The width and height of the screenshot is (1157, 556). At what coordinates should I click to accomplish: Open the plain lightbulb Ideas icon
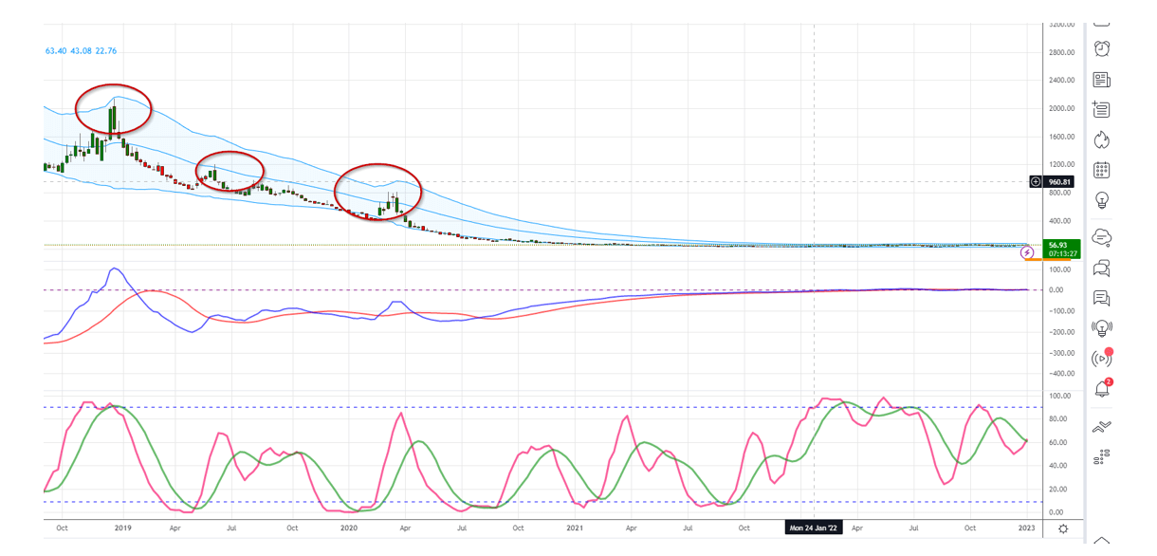click(1101, 201)
